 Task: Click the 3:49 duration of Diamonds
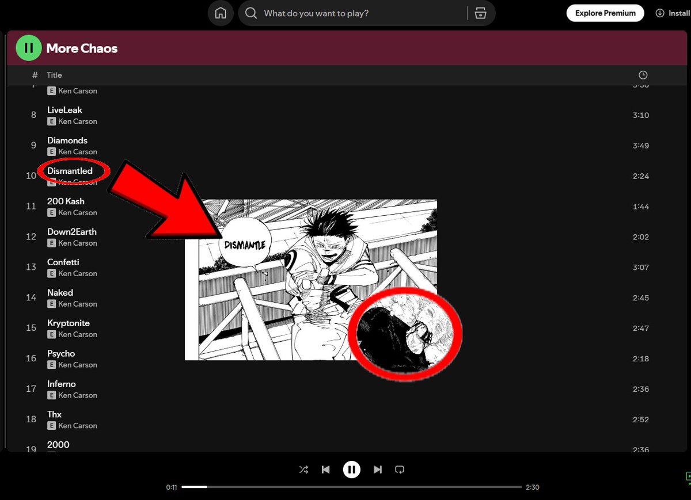click(x=641, y=146)
